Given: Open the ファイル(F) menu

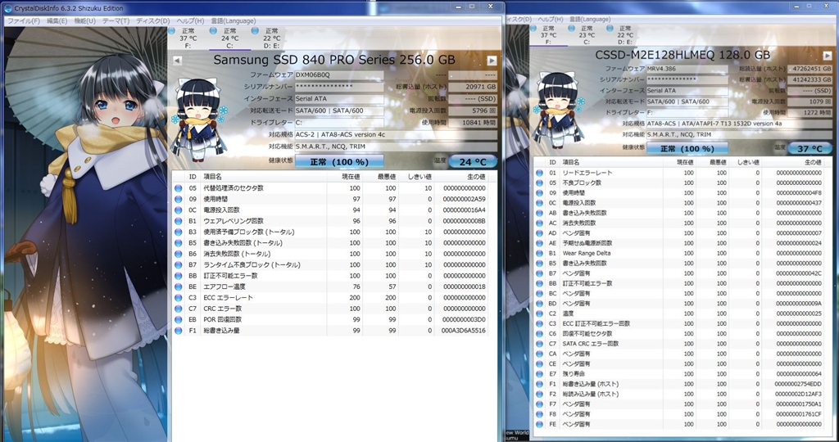Looking at the screenshot, I should point(23,20).
